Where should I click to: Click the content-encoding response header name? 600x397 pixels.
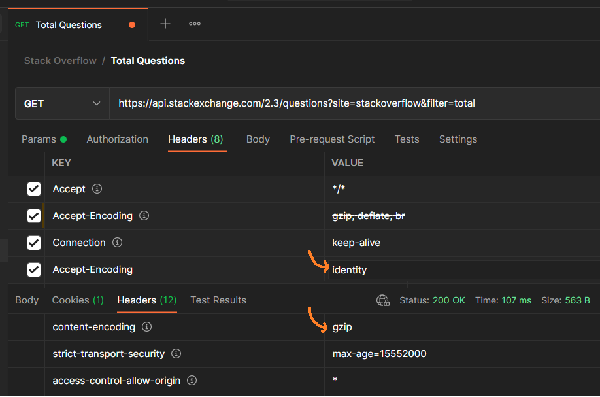pyautogui.click(x=93, y=327)
